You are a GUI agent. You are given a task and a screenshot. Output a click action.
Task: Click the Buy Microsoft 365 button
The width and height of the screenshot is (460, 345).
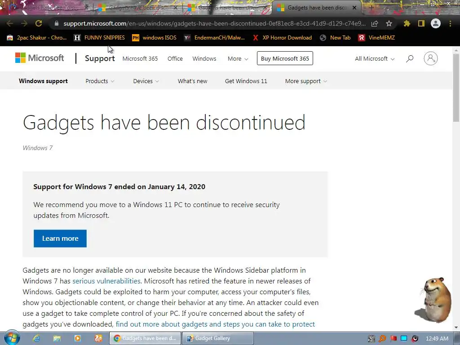tap(285, 58)
